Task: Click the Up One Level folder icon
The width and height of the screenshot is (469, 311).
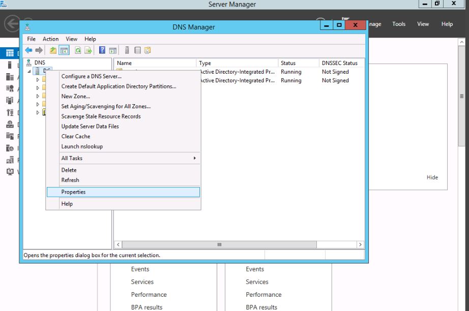Action: 53,50
